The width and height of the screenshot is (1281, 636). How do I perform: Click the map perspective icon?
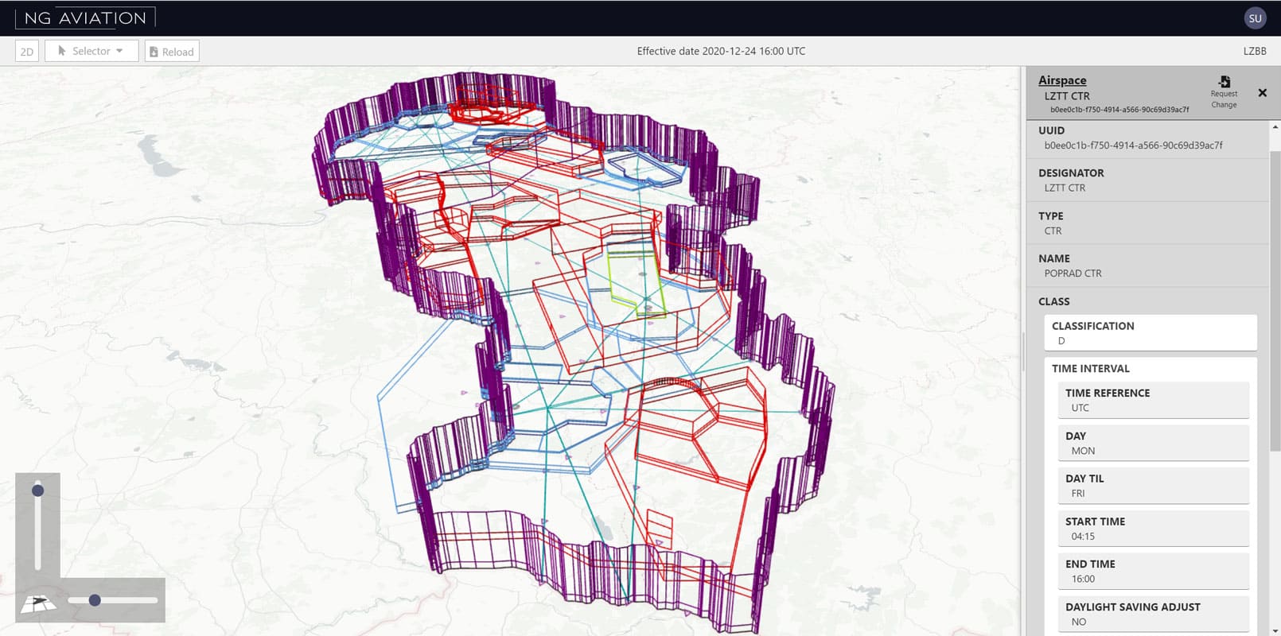tap(38, 604)
